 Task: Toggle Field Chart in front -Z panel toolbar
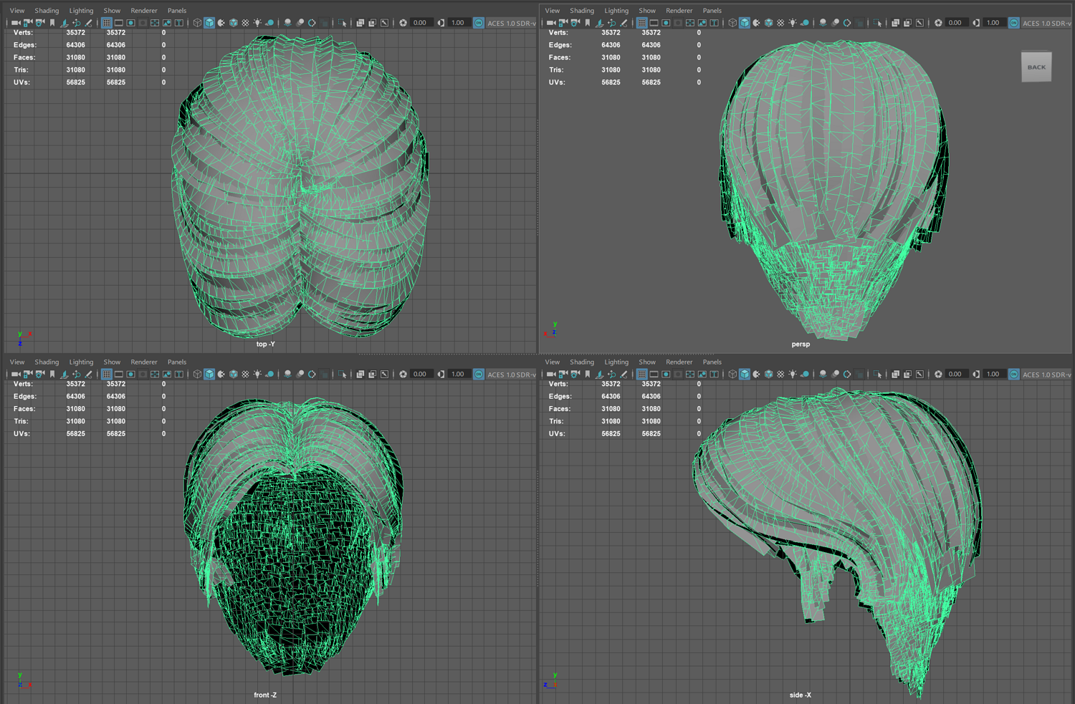[155, 374]
